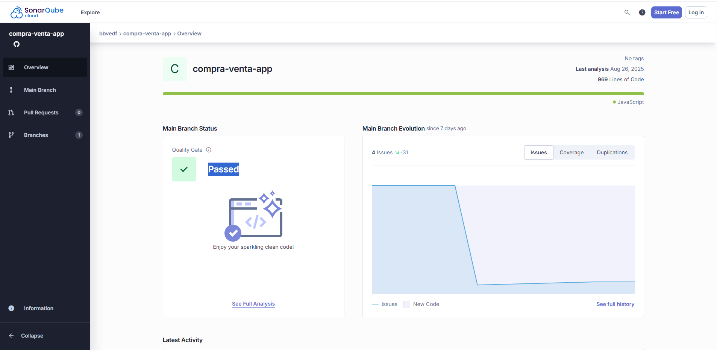This screenshot has width=717, height=350.
Task: Select the Branches fork icon in sidebar
Action: [11, 135]
